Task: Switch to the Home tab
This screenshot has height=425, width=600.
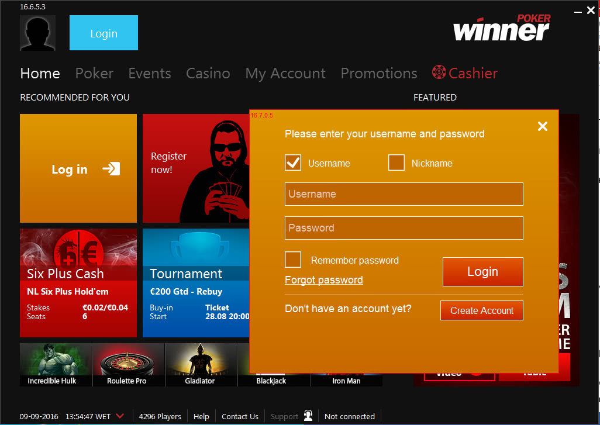Action: [40, 73]
